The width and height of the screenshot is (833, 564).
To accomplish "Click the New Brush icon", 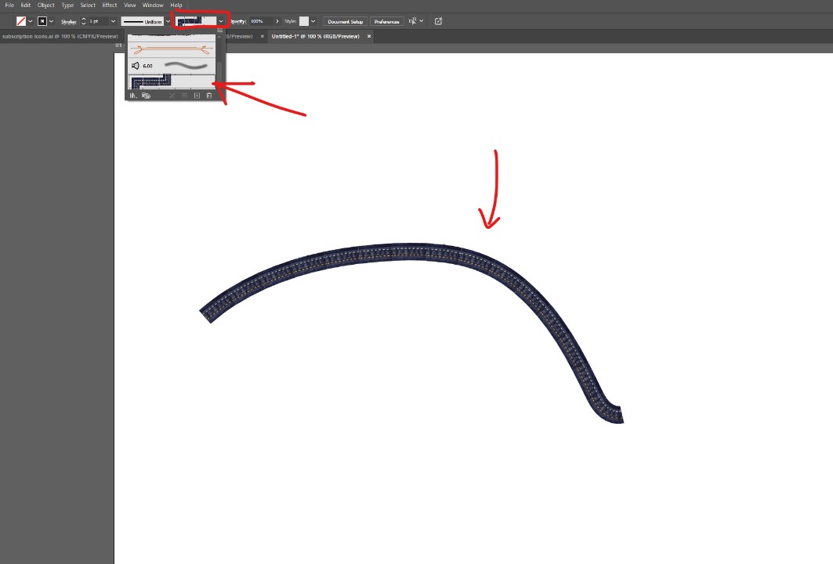I will point(197,96).
